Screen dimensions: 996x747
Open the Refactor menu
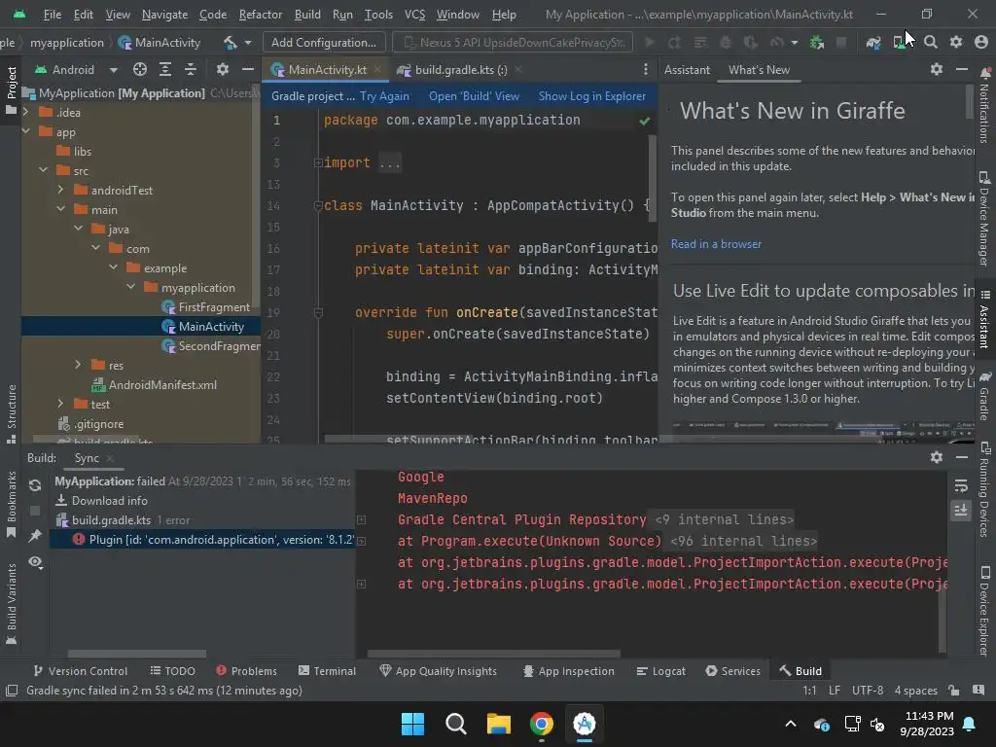260,14
